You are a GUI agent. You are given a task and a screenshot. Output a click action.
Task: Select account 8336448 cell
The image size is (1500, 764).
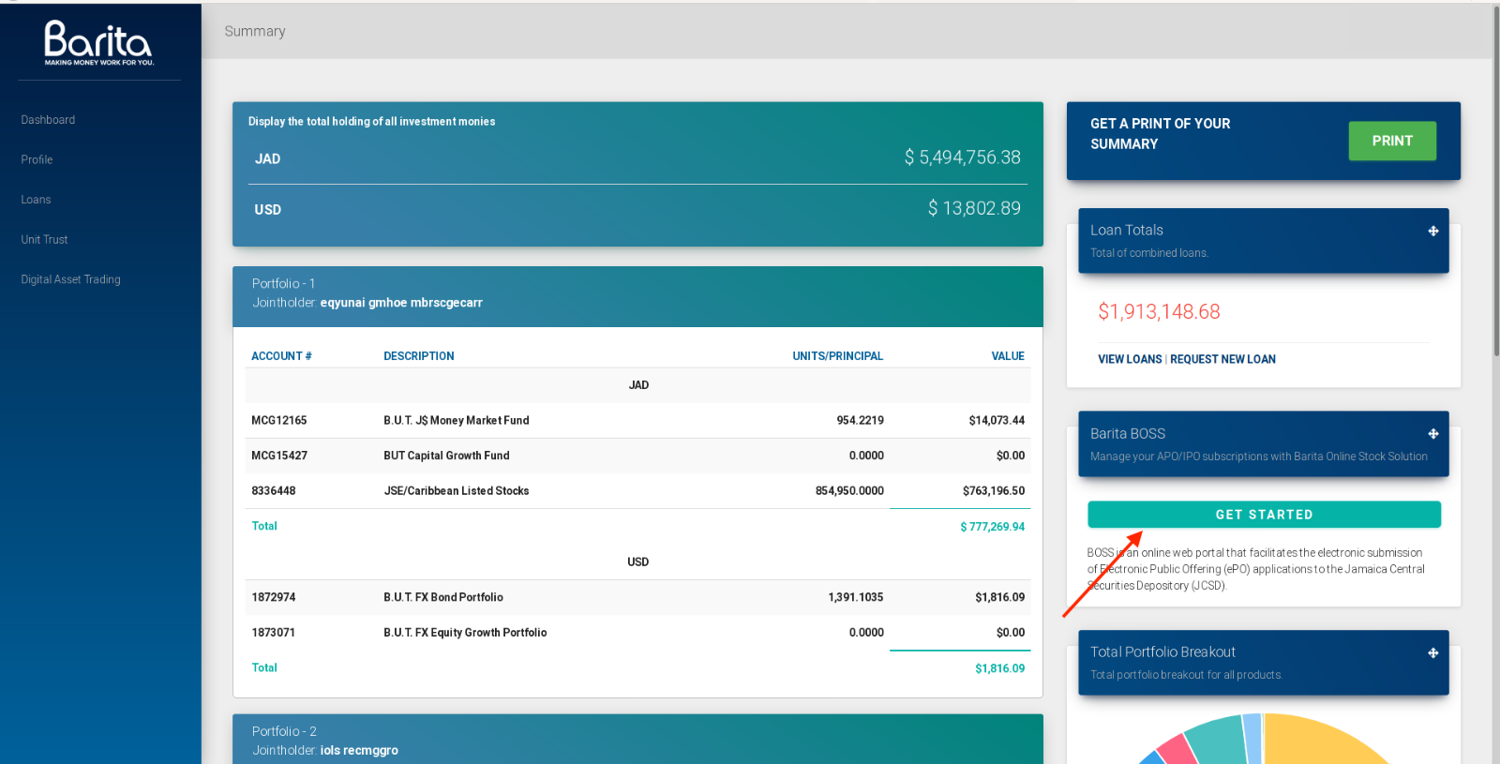click(274, 491)
